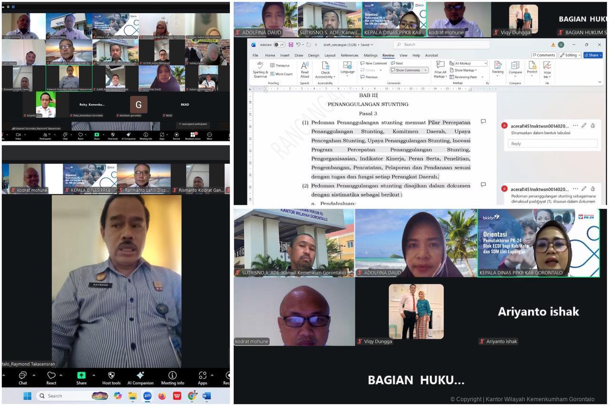609x406 pixels.
Task: Click the Read Aloud icon in Word
Action: [304, 69]
